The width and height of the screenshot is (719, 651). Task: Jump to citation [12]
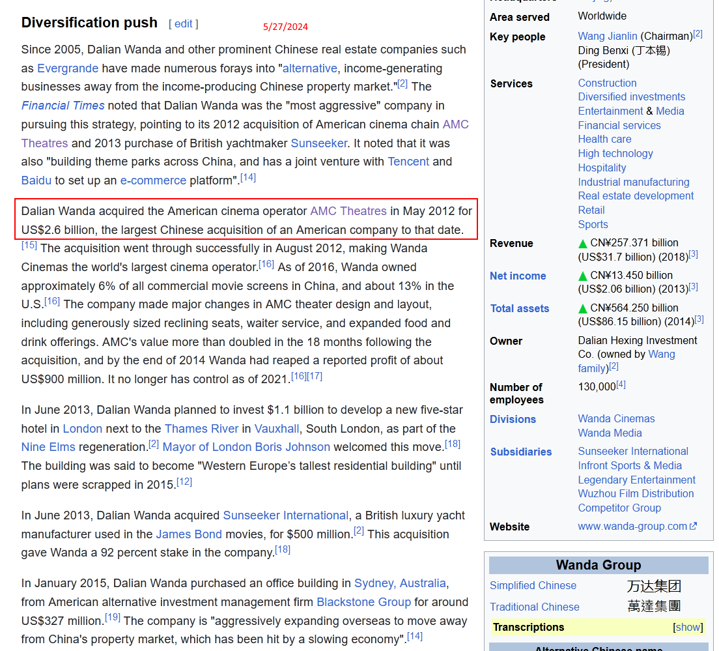tap(184, 482)
